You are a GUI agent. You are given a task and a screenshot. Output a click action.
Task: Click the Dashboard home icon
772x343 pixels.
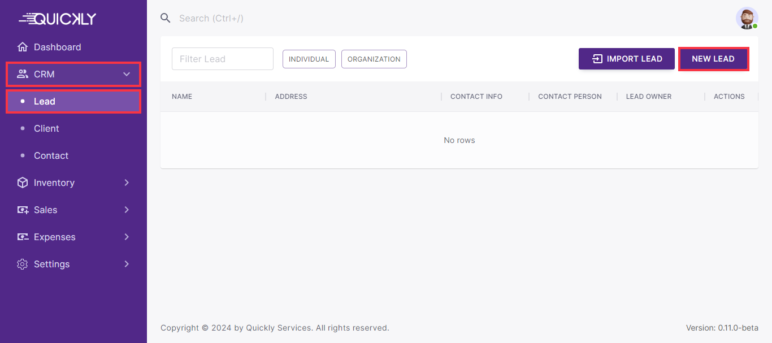[x=23, y=47]
